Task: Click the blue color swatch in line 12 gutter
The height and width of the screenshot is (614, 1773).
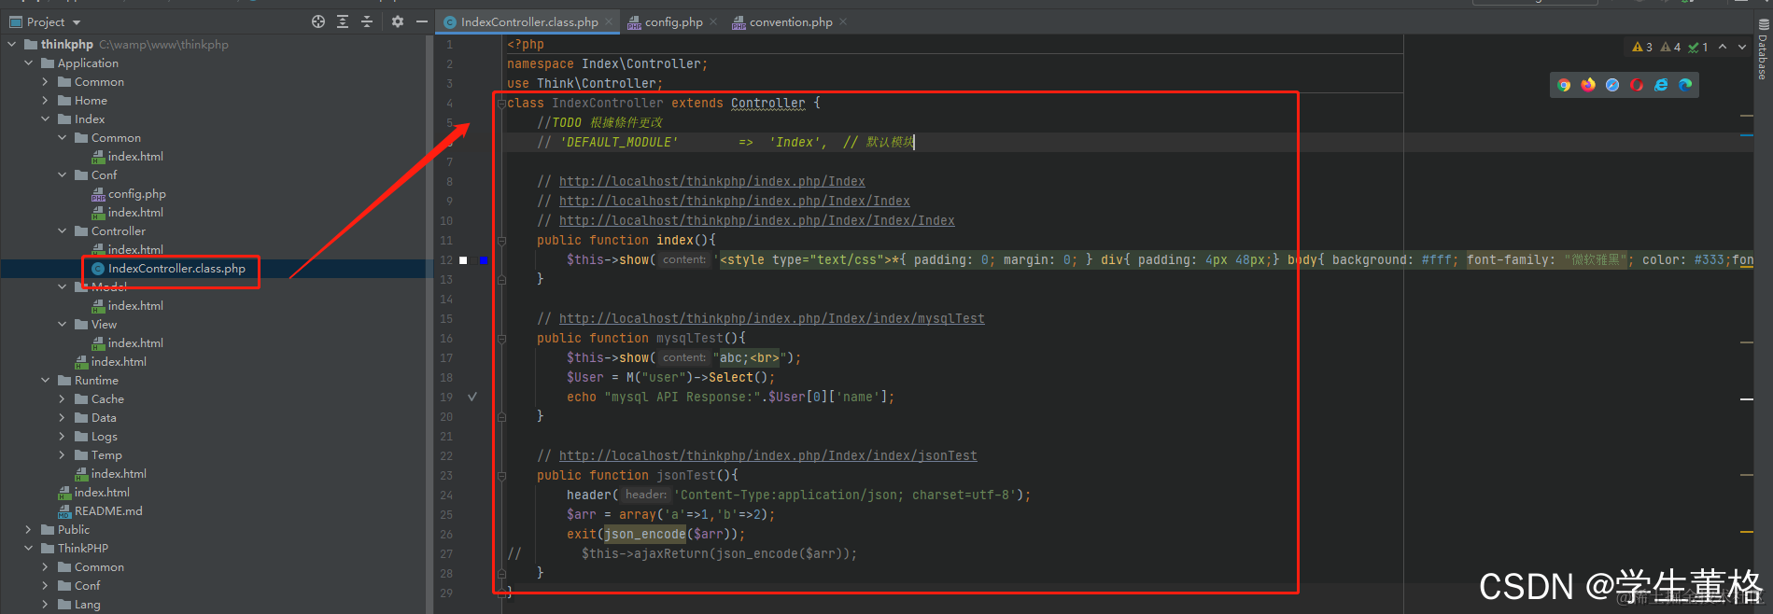Action: coord(483,260)
